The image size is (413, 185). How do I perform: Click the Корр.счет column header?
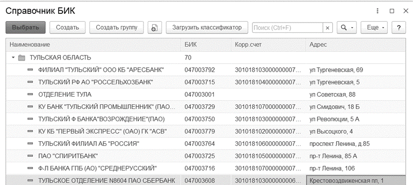(x=268, y=45)
